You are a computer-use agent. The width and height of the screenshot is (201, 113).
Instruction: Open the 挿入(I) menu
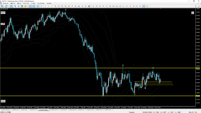click(x=19, y=3)
